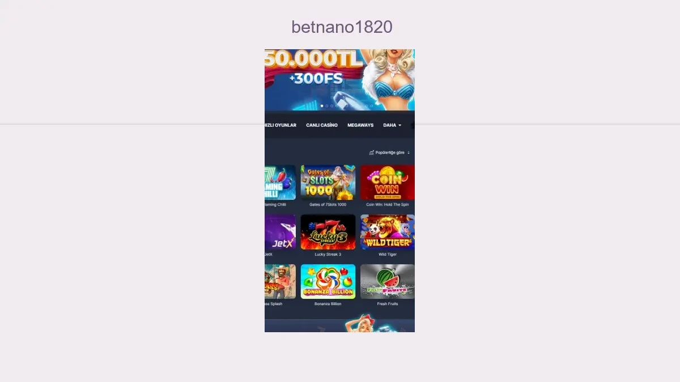Switch to the MEGAWAYS tab
The width and height of the screenshot is (680, 382).
tap(360, 125)
